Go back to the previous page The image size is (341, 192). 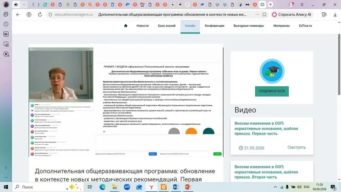point(18,15)
